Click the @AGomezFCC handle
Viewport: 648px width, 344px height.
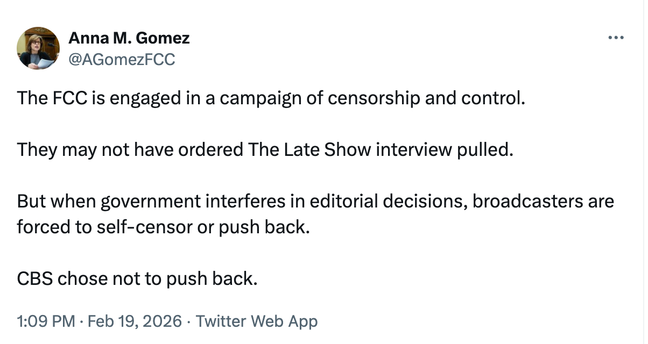point(122,59)
